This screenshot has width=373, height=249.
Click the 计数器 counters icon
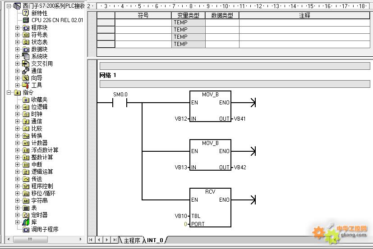pyautogui.click(x=26, y=143)
